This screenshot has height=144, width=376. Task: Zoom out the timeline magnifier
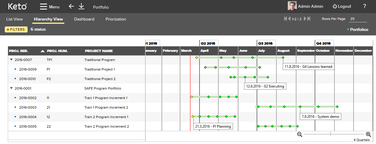point(299,134)
